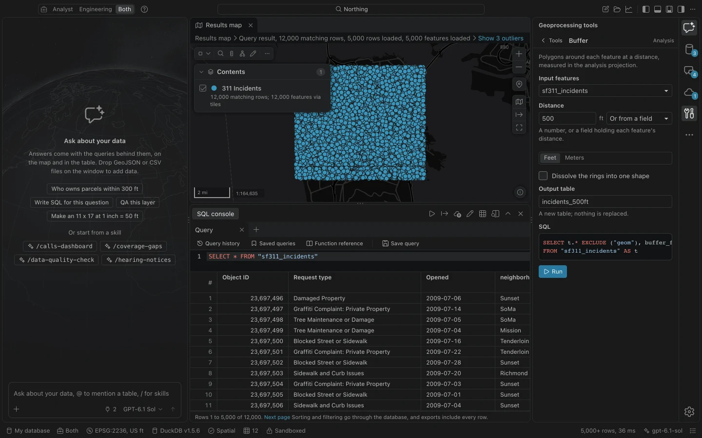Toggle the 311 Incidents layer checkbox

tap(203, 88)
